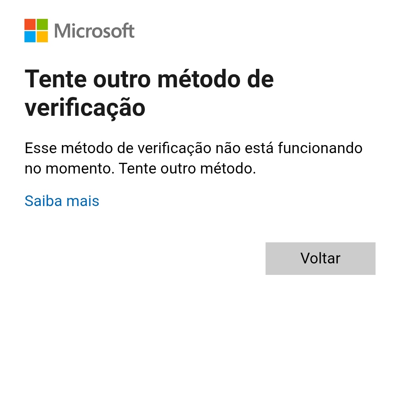The height and width of the screenshot is (397, 400).
Task: Click the word 'Tente' in the heading
Action: 56,79
